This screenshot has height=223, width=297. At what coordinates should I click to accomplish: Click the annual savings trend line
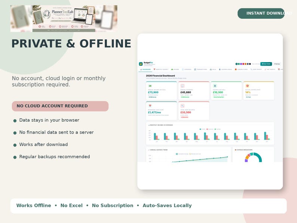[x=200, y=159]
